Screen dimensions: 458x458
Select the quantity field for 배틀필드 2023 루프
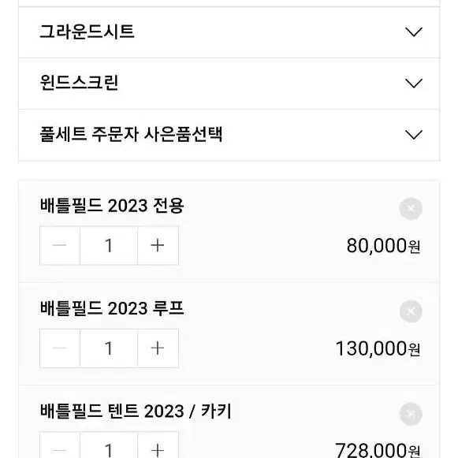109,348
